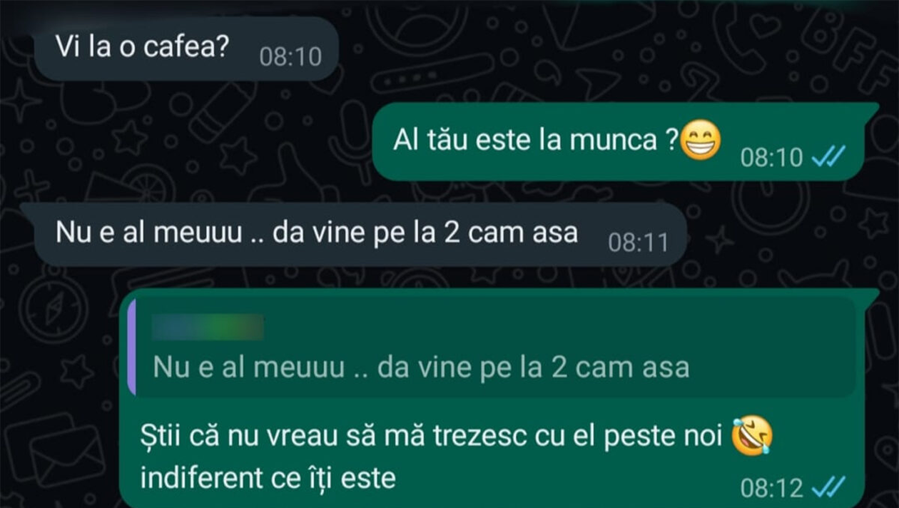This screenshot has width=899, height=508.
Task: Click the 08:12 timestamp on the reply
Action: point(771,488)
